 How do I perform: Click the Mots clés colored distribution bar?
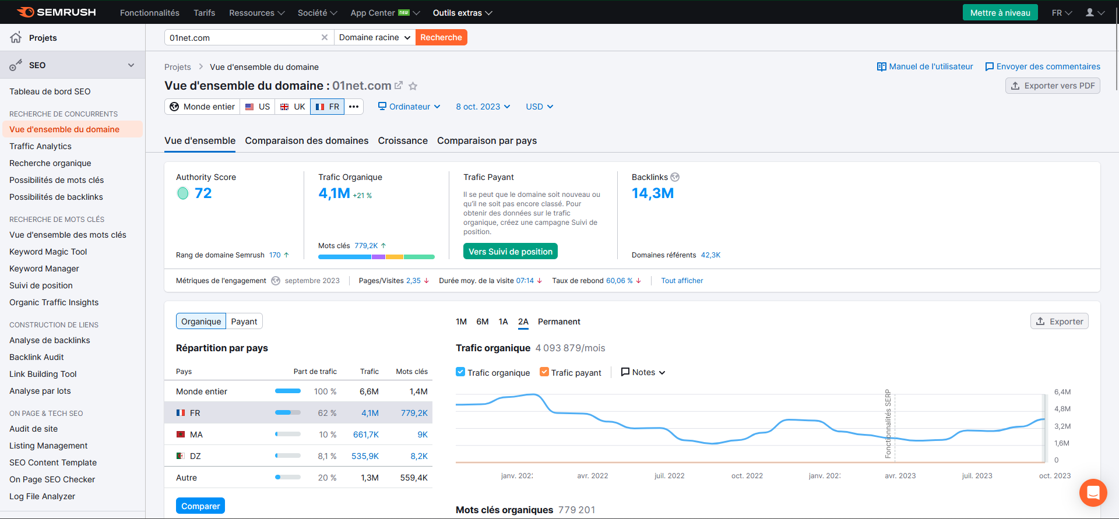[376, 257]
